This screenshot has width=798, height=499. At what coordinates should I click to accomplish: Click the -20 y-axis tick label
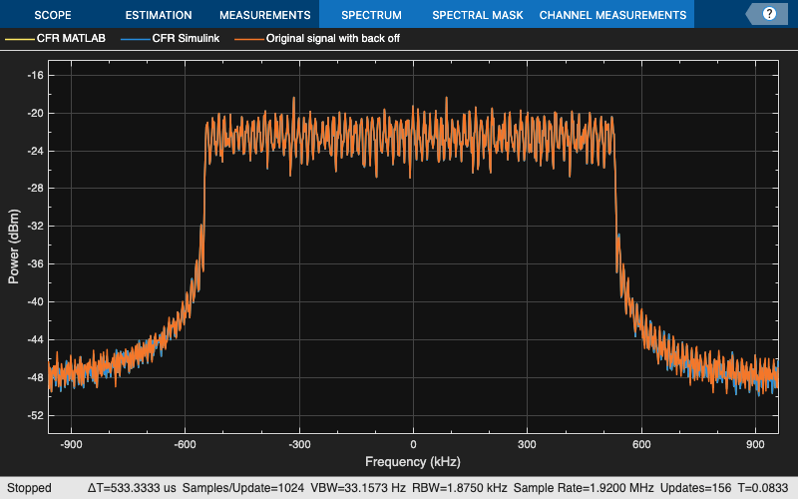tap(35, 113)
